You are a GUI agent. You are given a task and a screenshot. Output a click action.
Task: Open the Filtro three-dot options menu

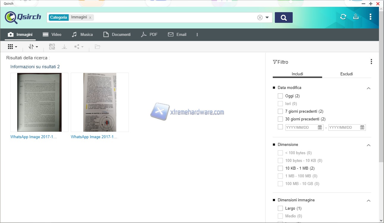371,62
